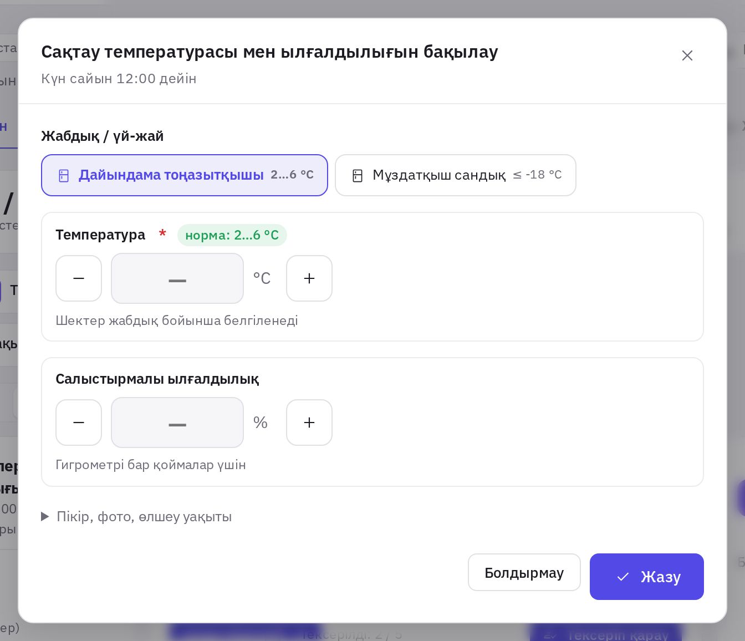The width and height of the screenshot is (745, 641).
Task: Click the hint Шектер жабдық бойынша белгіленеді
Action: (x=177, y=320)
